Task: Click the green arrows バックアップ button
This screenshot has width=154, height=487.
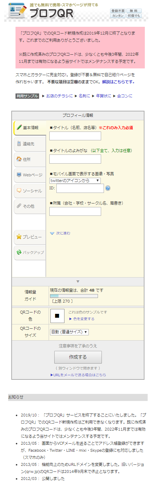Action: click(x=30, y=252)
